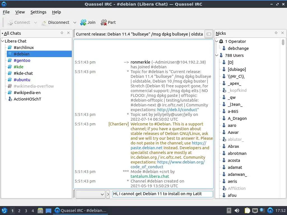Image resolution: width=287 pixels, height=215 pixels.
Task: Open the deb.li/conduct link
Action: (177, 110)
